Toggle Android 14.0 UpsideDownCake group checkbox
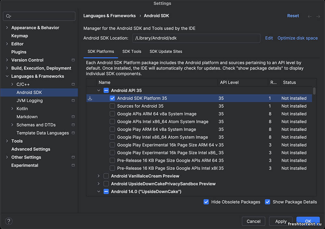The width and height of the screenshot is (325, 229). click(x=106, y=192)
